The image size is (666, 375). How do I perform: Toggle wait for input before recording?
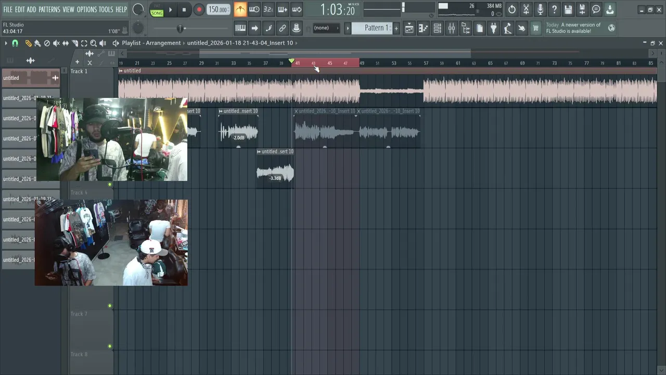pos(254,9)
